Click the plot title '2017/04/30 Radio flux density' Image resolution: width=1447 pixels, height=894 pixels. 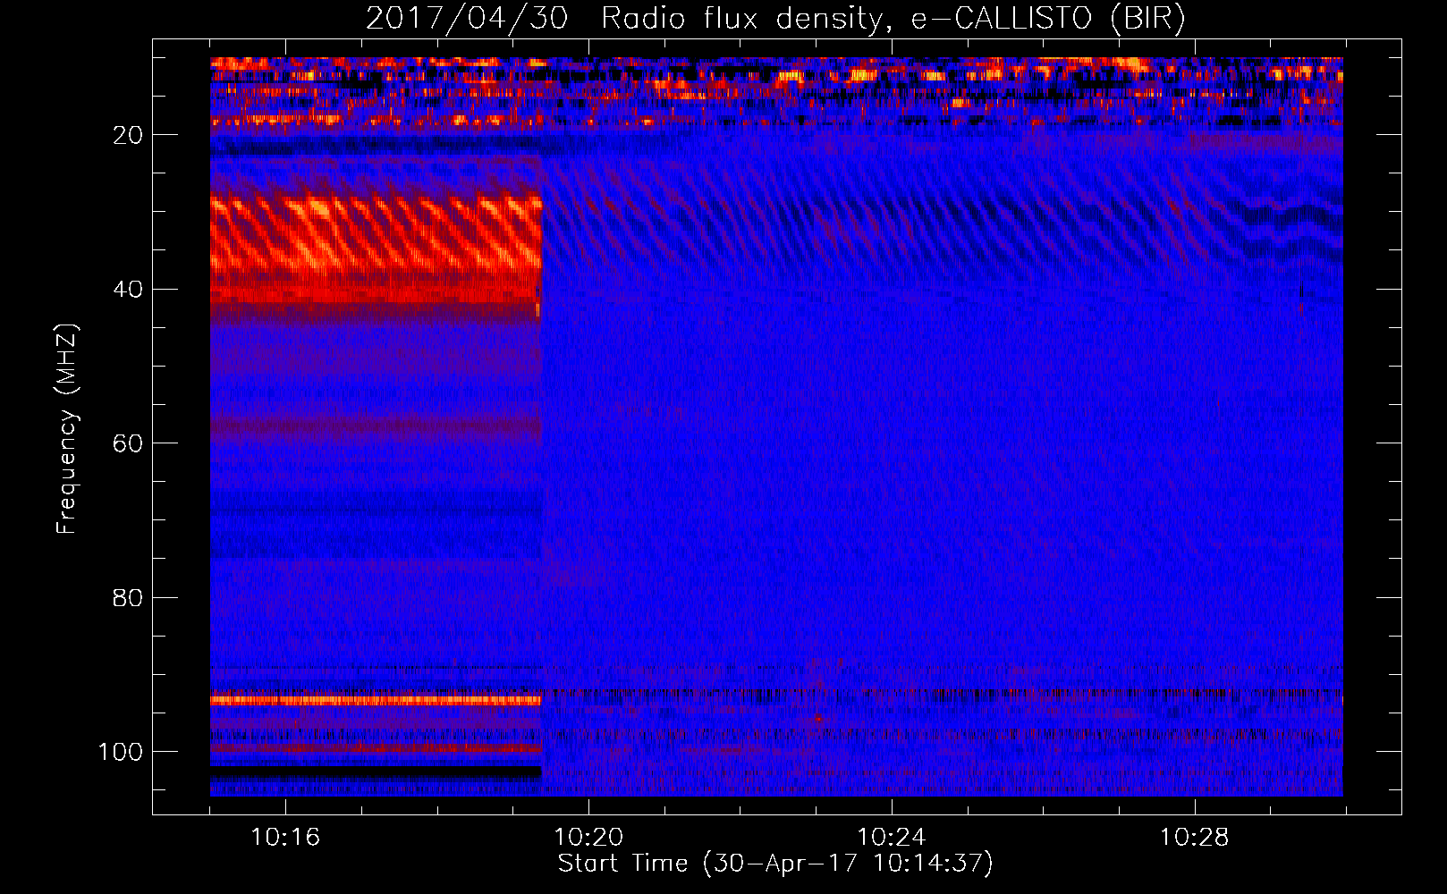pos(775,19)
